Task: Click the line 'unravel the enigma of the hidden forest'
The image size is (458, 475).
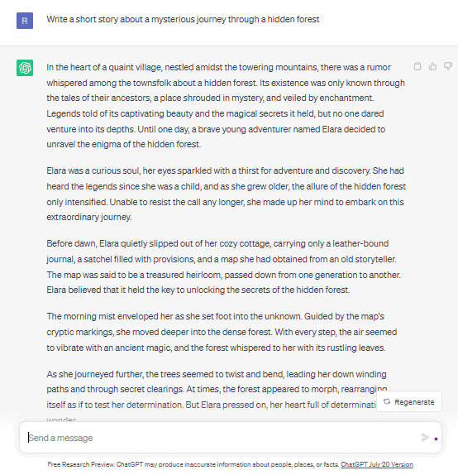Action: click(123, 144)
